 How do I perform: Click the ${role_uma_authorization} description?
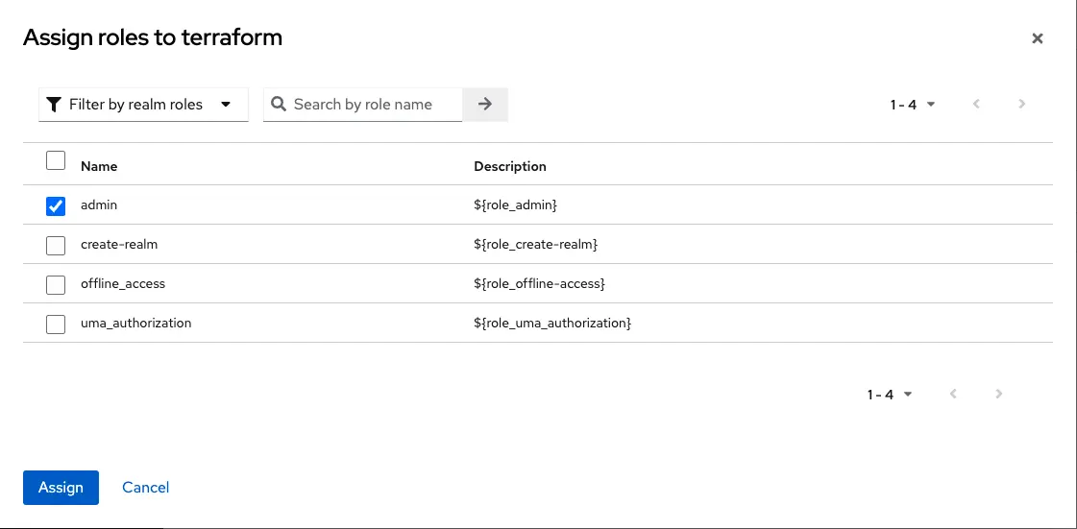(x=552, y=322)
